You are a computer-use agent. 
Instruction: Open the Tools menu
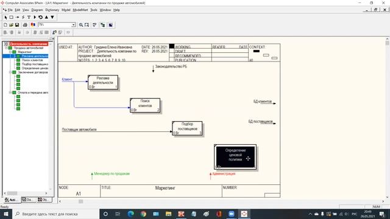point(94,10)
